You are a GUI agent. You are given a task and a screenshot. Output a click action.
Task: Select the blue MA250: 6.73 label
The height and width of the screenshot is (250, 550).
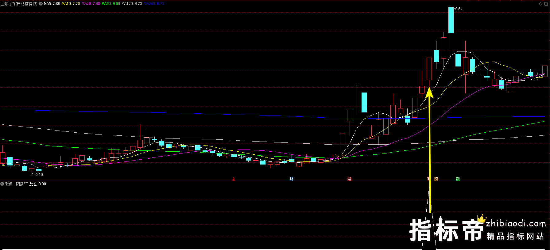point(154,4)
